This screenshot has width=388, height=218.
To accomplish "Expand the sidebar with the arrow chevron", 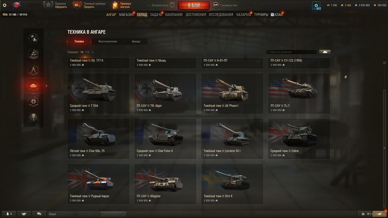I will [x=46, y=86].
